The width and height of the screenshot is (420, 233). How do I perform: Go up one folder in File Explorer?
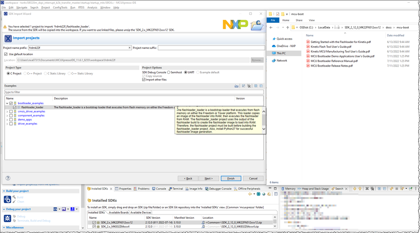pos(288,27)
